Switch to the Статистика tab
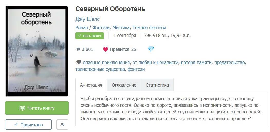The width and height of the screenshot is (270, 132). 157,85
